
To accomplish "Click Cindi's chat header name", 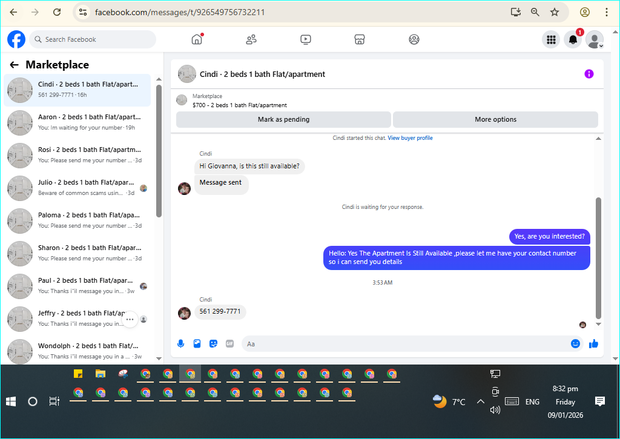I will click(262, 74).
